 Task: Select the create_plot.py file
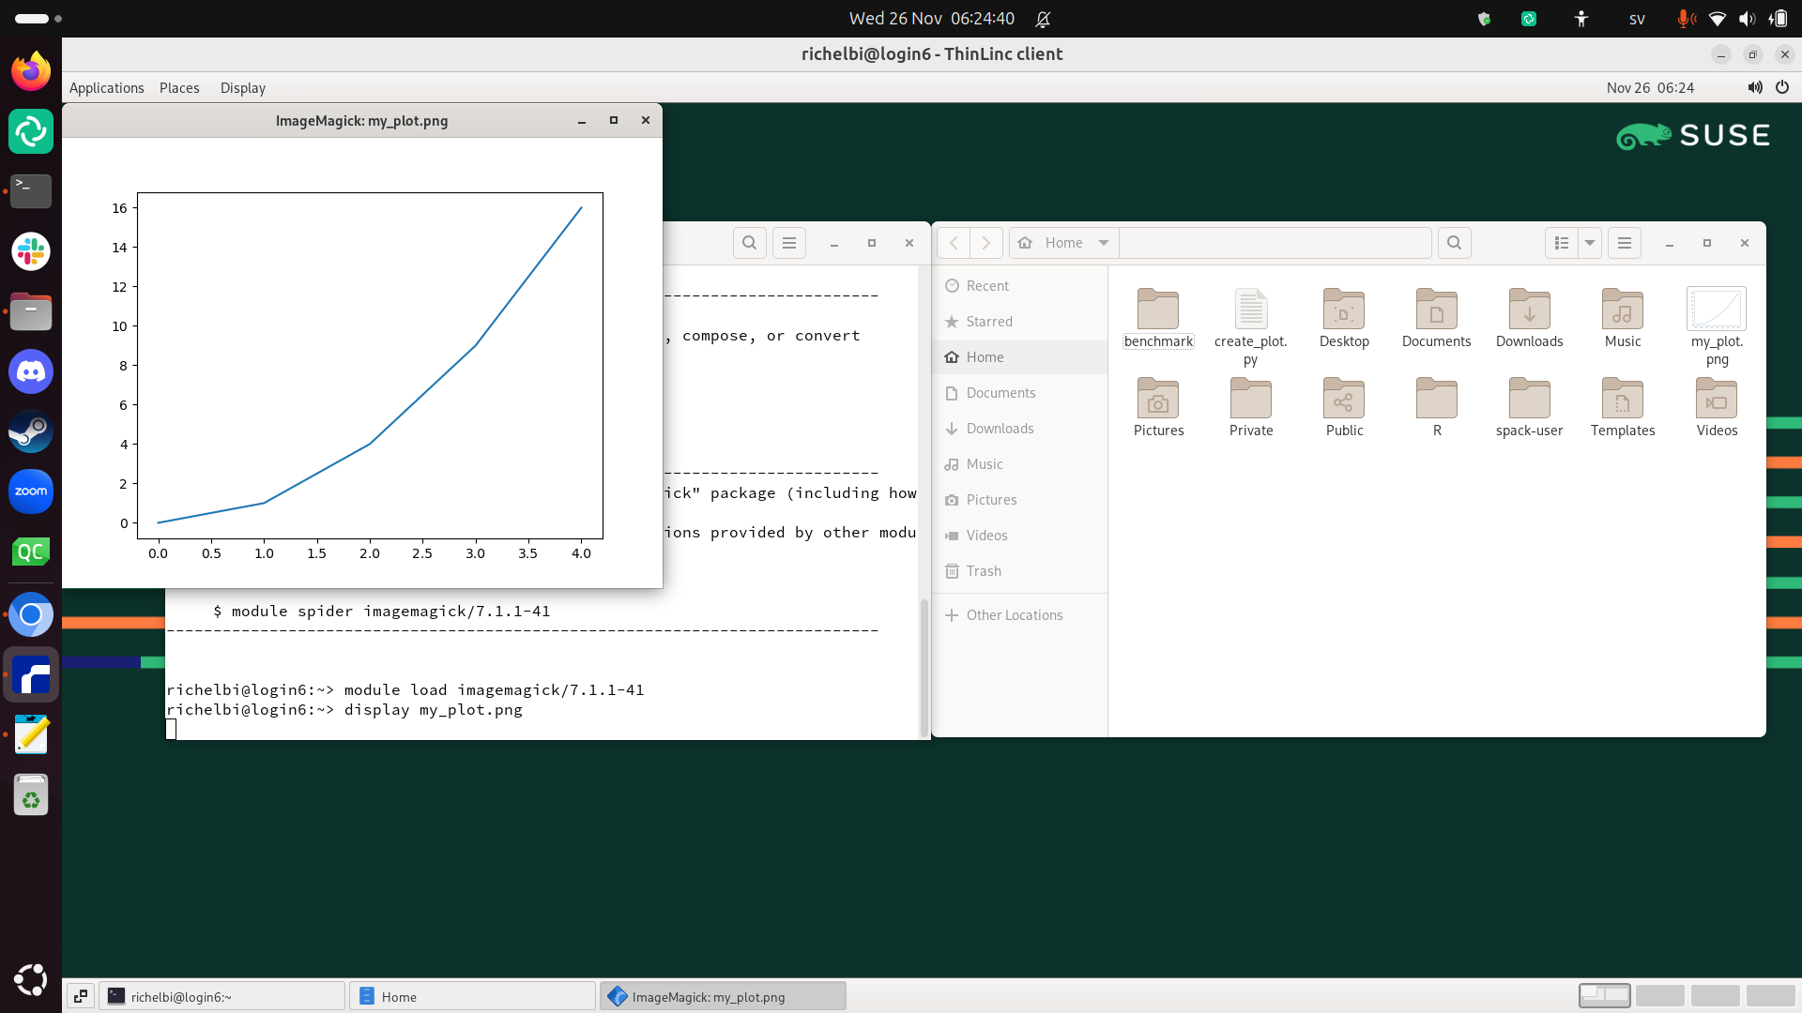(x=1250, y=310)
